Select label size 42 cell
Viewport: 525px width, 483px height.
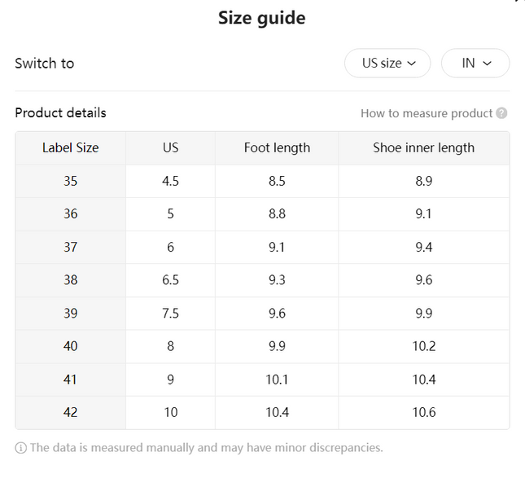[x=70, y=412]
